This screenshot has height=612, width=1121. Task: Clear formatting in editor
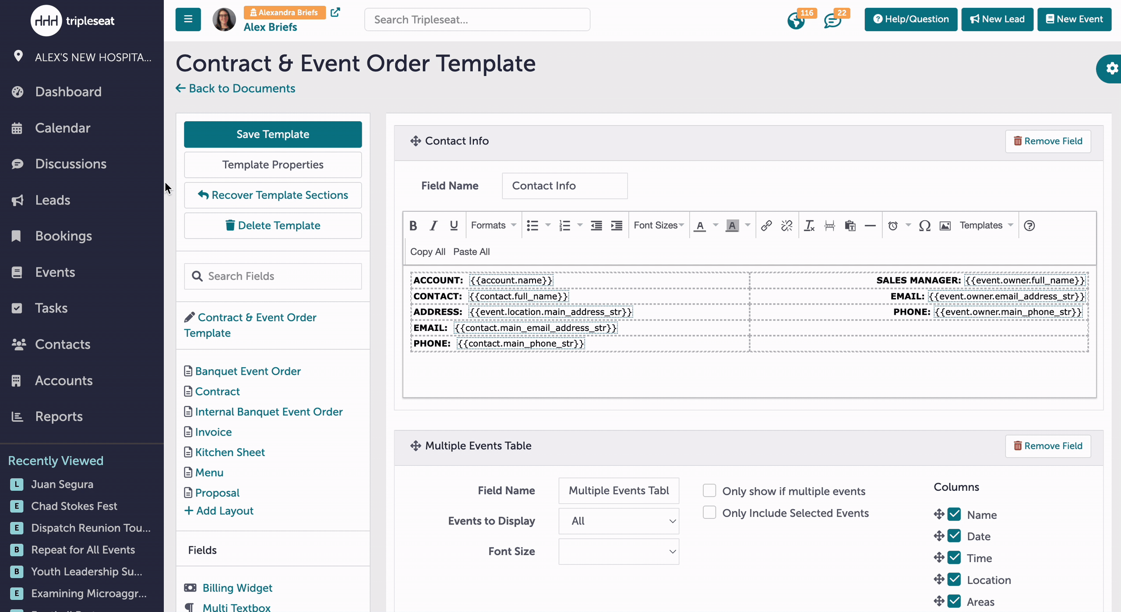pyautogui.click(x=809, y=225)
